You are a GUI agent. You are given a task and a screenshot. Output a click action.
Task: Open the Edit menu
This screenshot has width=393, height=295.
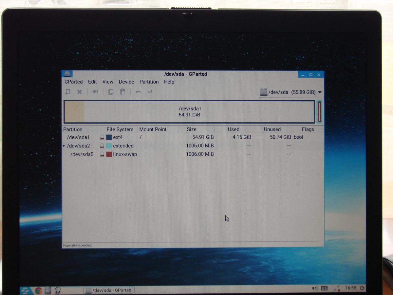(92, 82)
